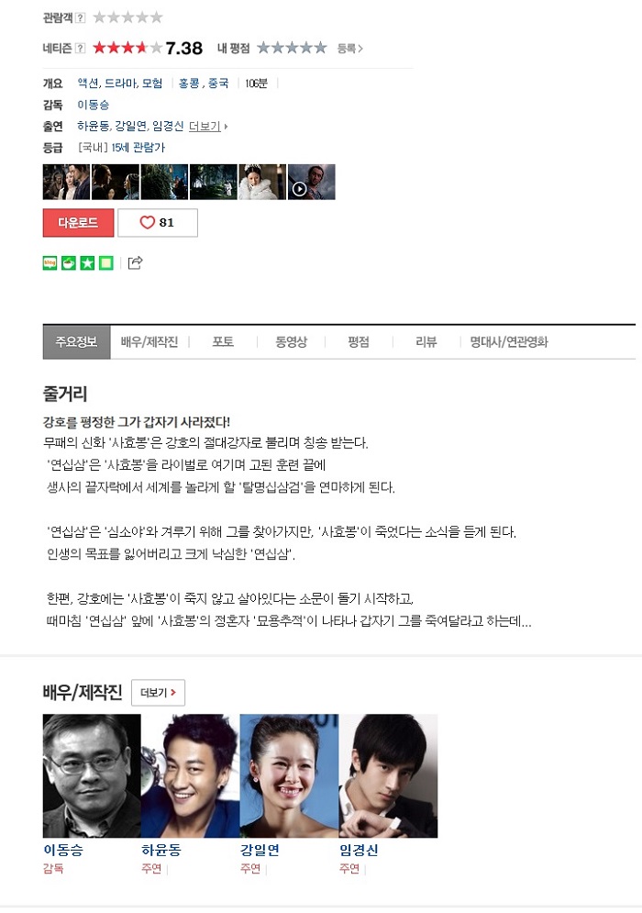Expand cast list via 더보기 next to 임경신
This screenshot has width=642, height=913.
point(208,126)
